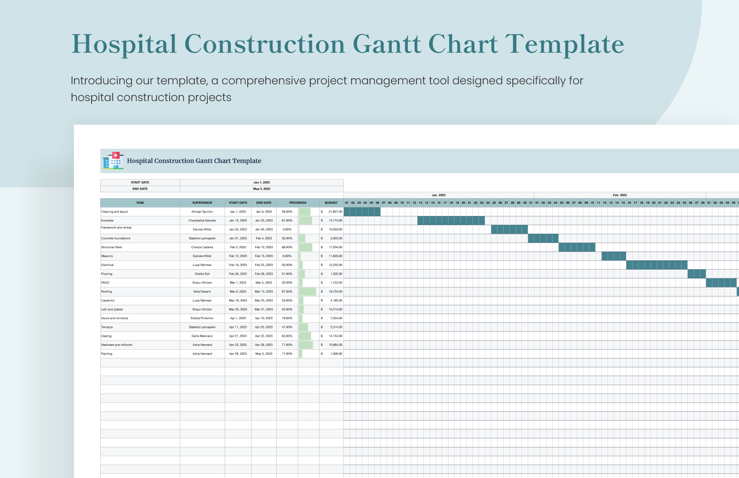Select the May 5, 2023 end date cell
739x478 pixels.
click(261, 189)
